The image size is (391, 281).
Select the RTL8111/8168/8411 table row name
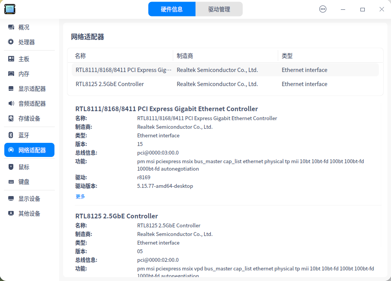pos(123,70)
